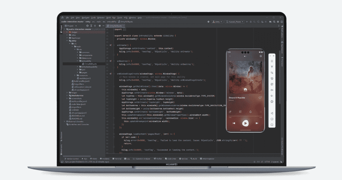Expand the pages folder in project tree
342x180 pixels.
(78, 73)
